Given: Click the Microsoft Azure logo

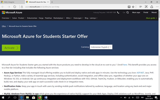Looking at the screenshot, I should 12,12.
